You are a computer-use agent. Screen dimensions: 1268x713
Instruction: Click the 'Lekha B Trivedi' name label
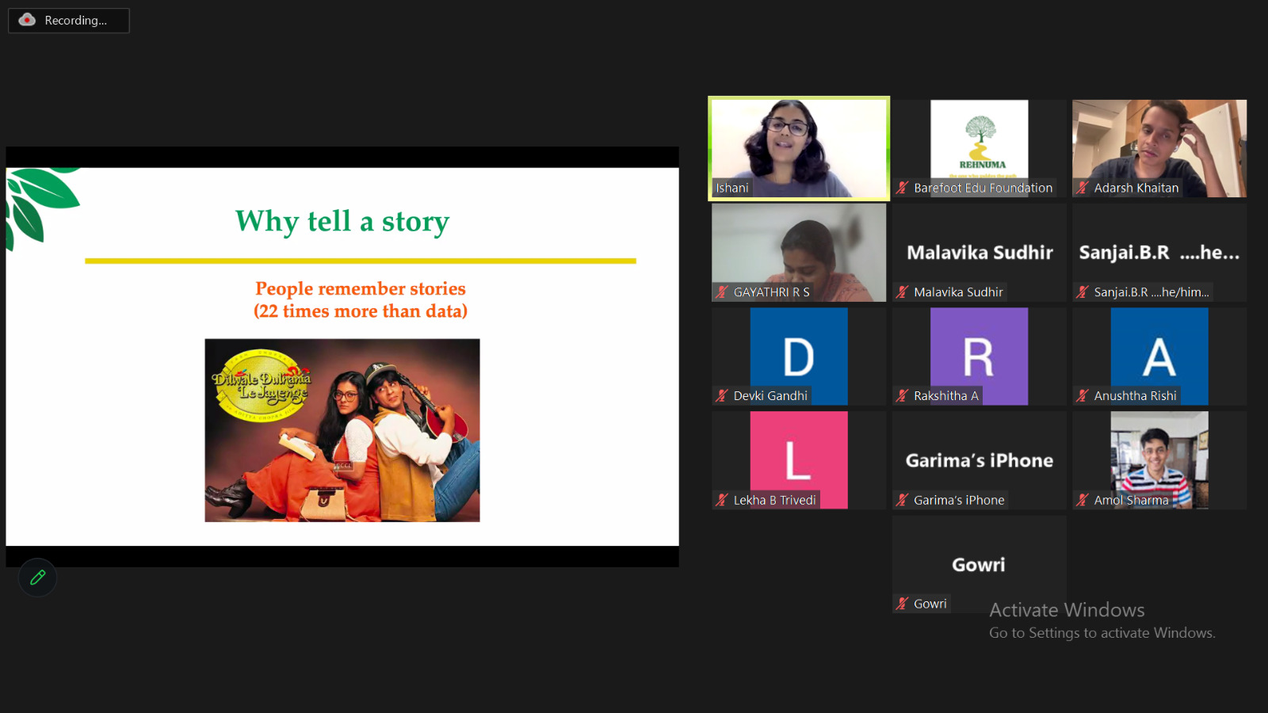pyautogui.click(x=775, y=500)
